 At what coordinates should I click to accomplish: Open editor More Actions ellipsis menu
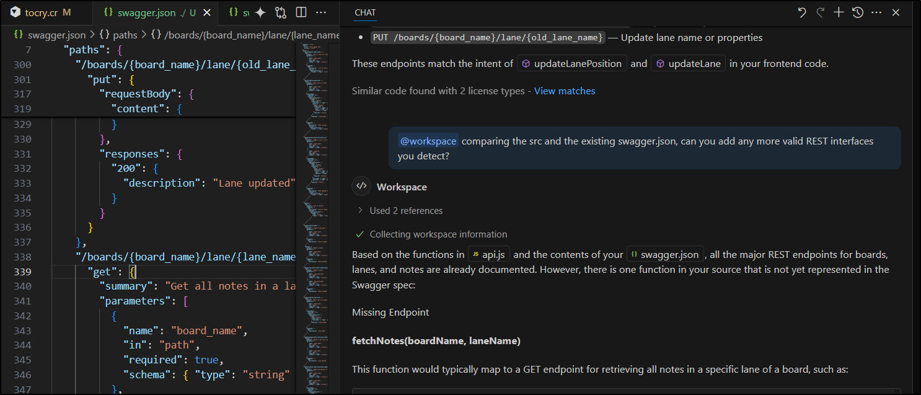point(321,12)
